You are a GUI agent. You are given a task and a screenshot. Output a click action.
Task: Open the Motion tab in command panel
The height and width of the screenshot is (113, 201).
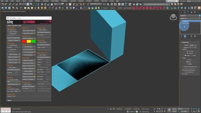(x=191, y=12)
